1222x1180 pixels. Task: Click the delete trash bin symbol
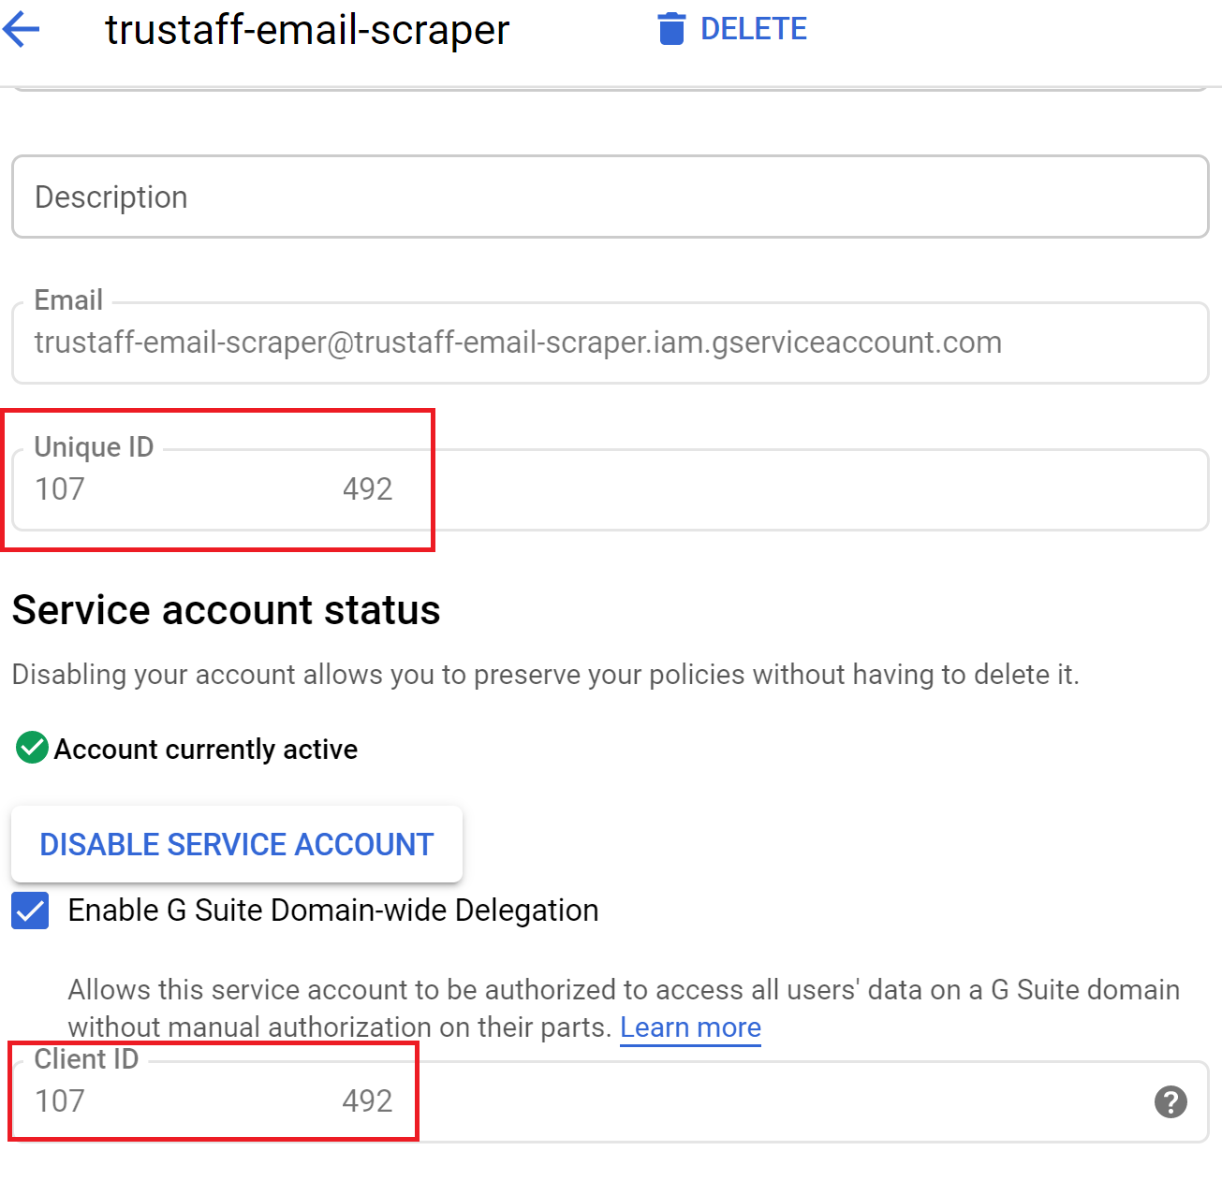[x=670, y=28]
